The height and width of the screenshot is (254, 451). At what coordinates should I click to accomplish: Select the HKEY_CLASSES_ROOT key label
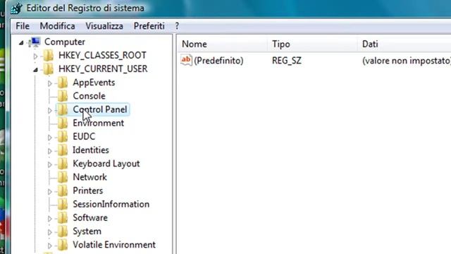(x=102, y=55)
